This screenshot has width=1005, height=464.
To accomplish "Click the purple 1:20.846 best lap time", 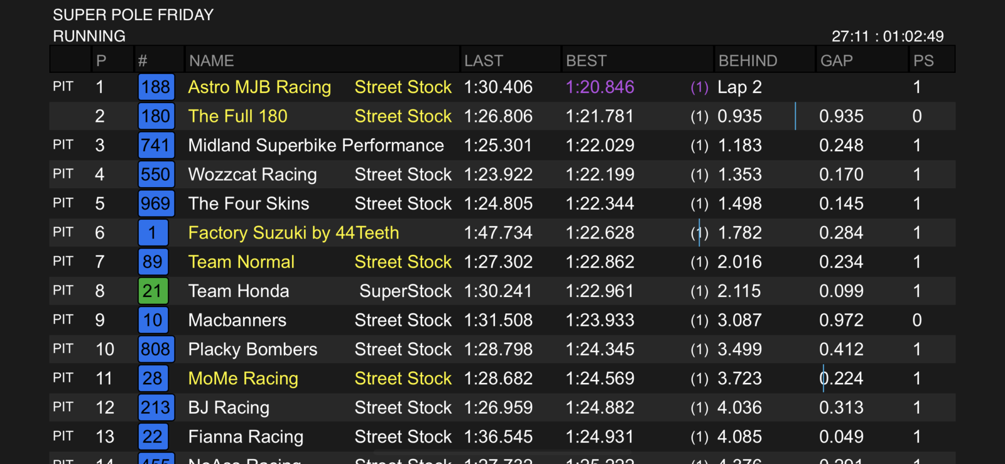I will point(600,87).
